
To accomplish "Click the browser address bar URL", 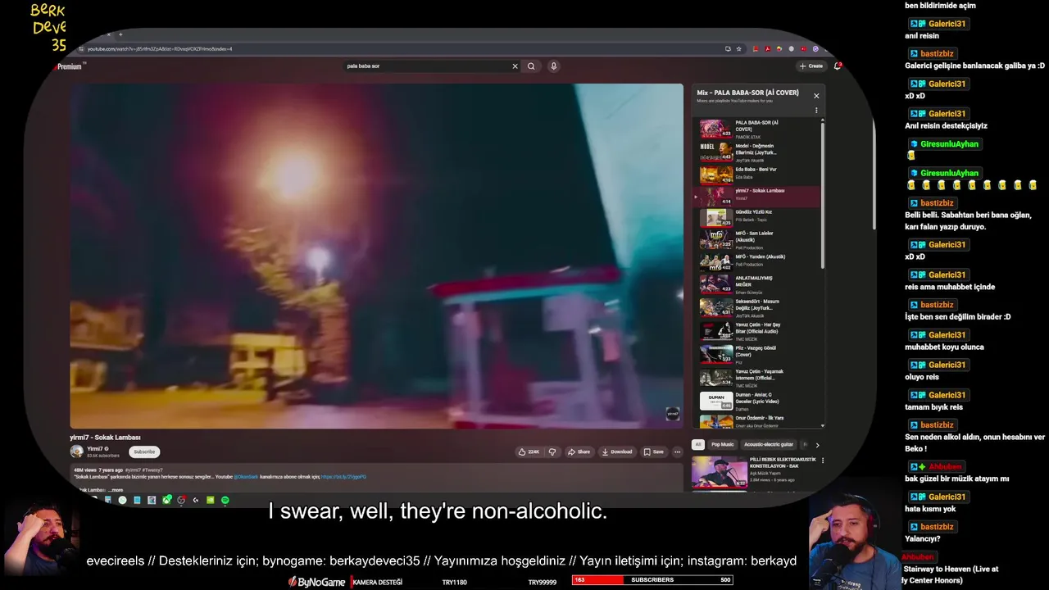I will (x=160, y=49).
